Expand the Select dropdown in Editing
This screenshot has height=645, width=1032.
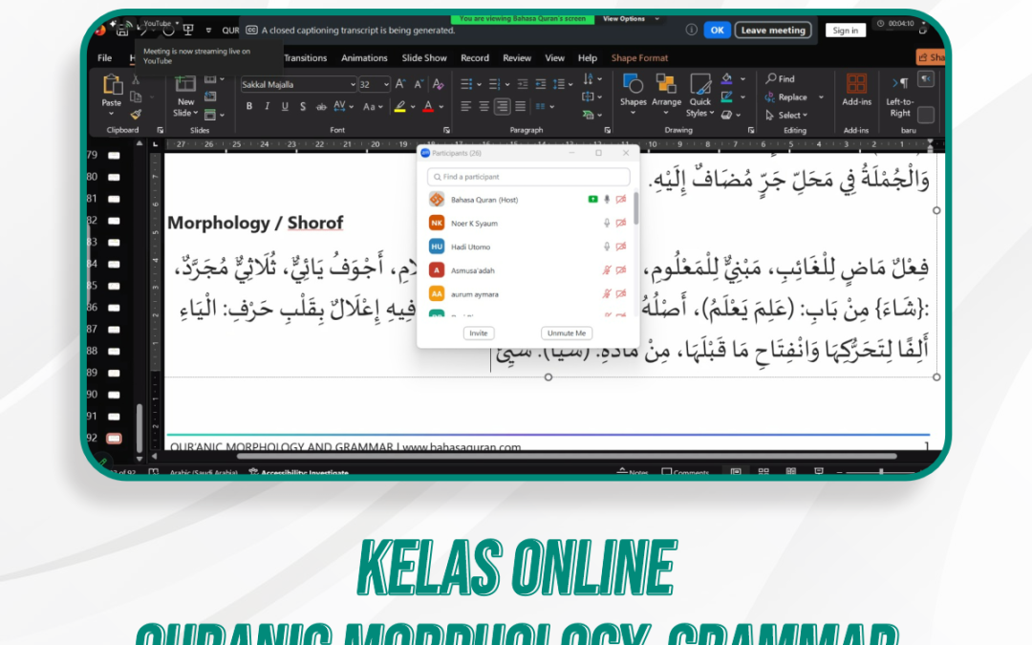coord(805,116)
